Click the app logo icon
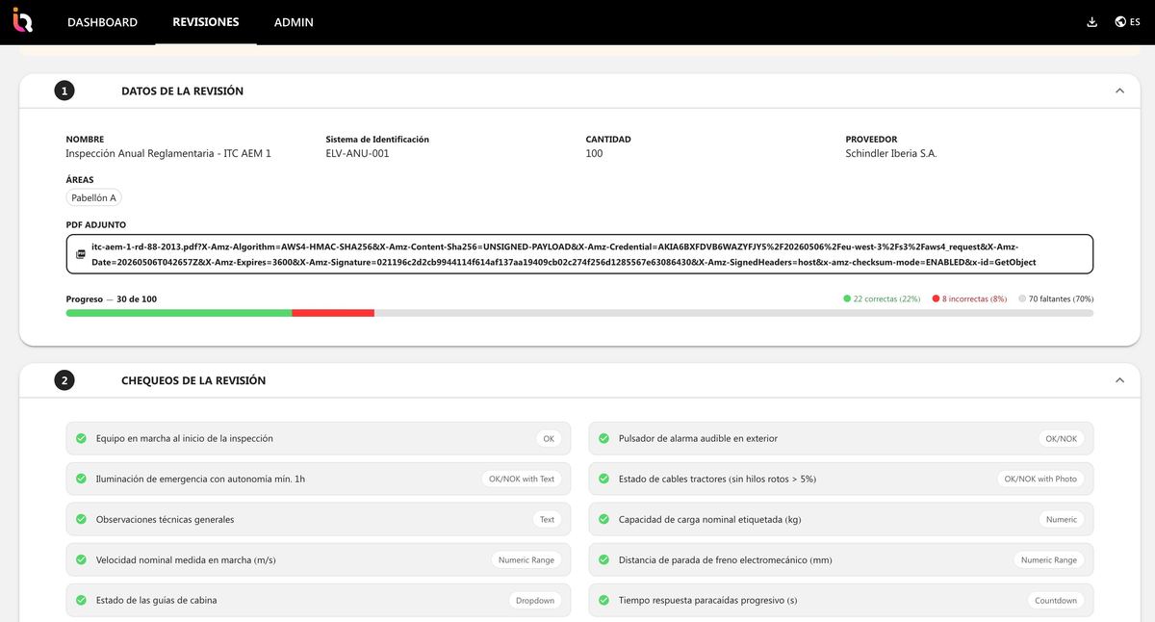The image size is (1155, 622). click(22, 20)
